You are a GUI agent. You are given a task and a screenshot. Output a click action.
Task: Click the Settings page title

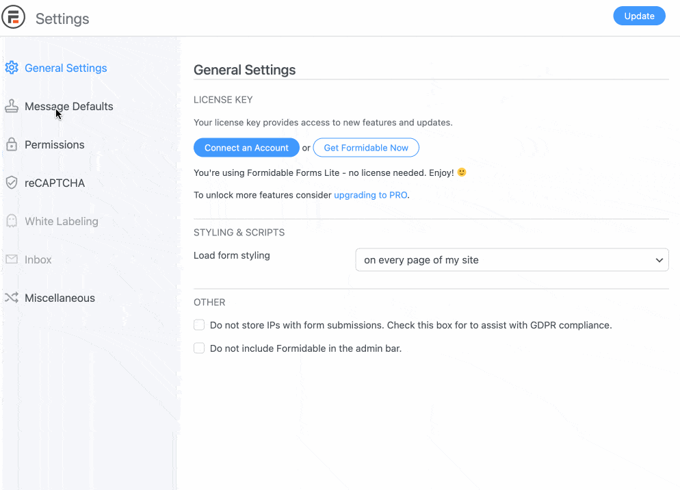pyautogui.click(x=62, y=18)
